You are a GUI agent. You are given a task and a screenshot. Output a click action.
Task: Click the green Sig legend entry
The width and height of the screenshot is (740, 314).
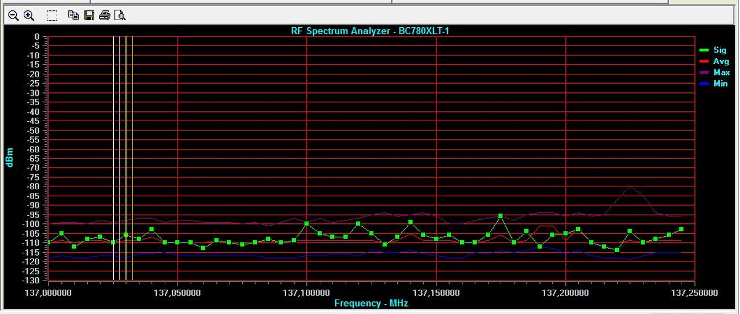713,50
